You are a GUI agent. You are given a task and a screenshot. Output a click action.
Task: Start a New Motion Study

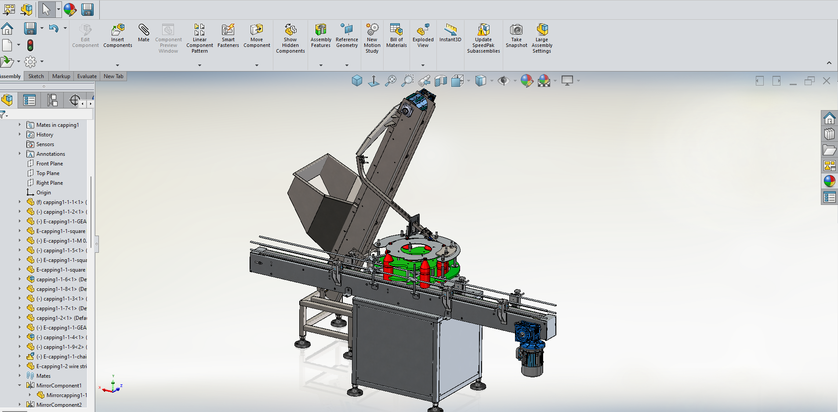point(372,38)
